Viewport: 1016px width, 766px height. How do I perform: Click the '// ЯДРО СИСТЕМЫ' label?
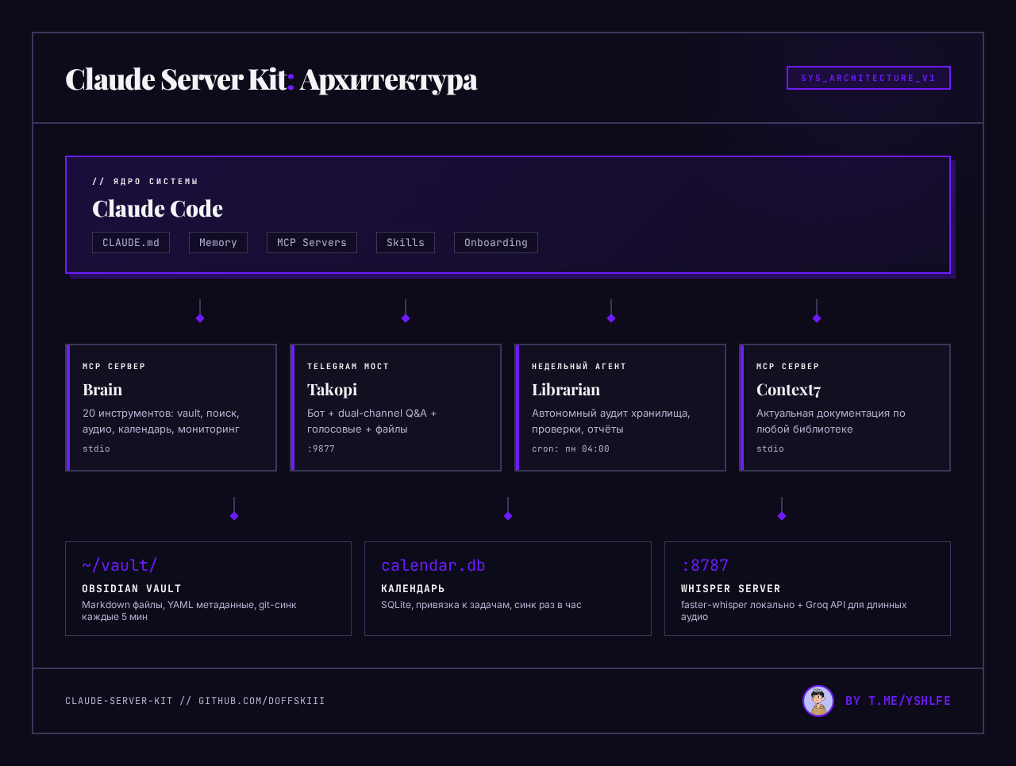145,181
